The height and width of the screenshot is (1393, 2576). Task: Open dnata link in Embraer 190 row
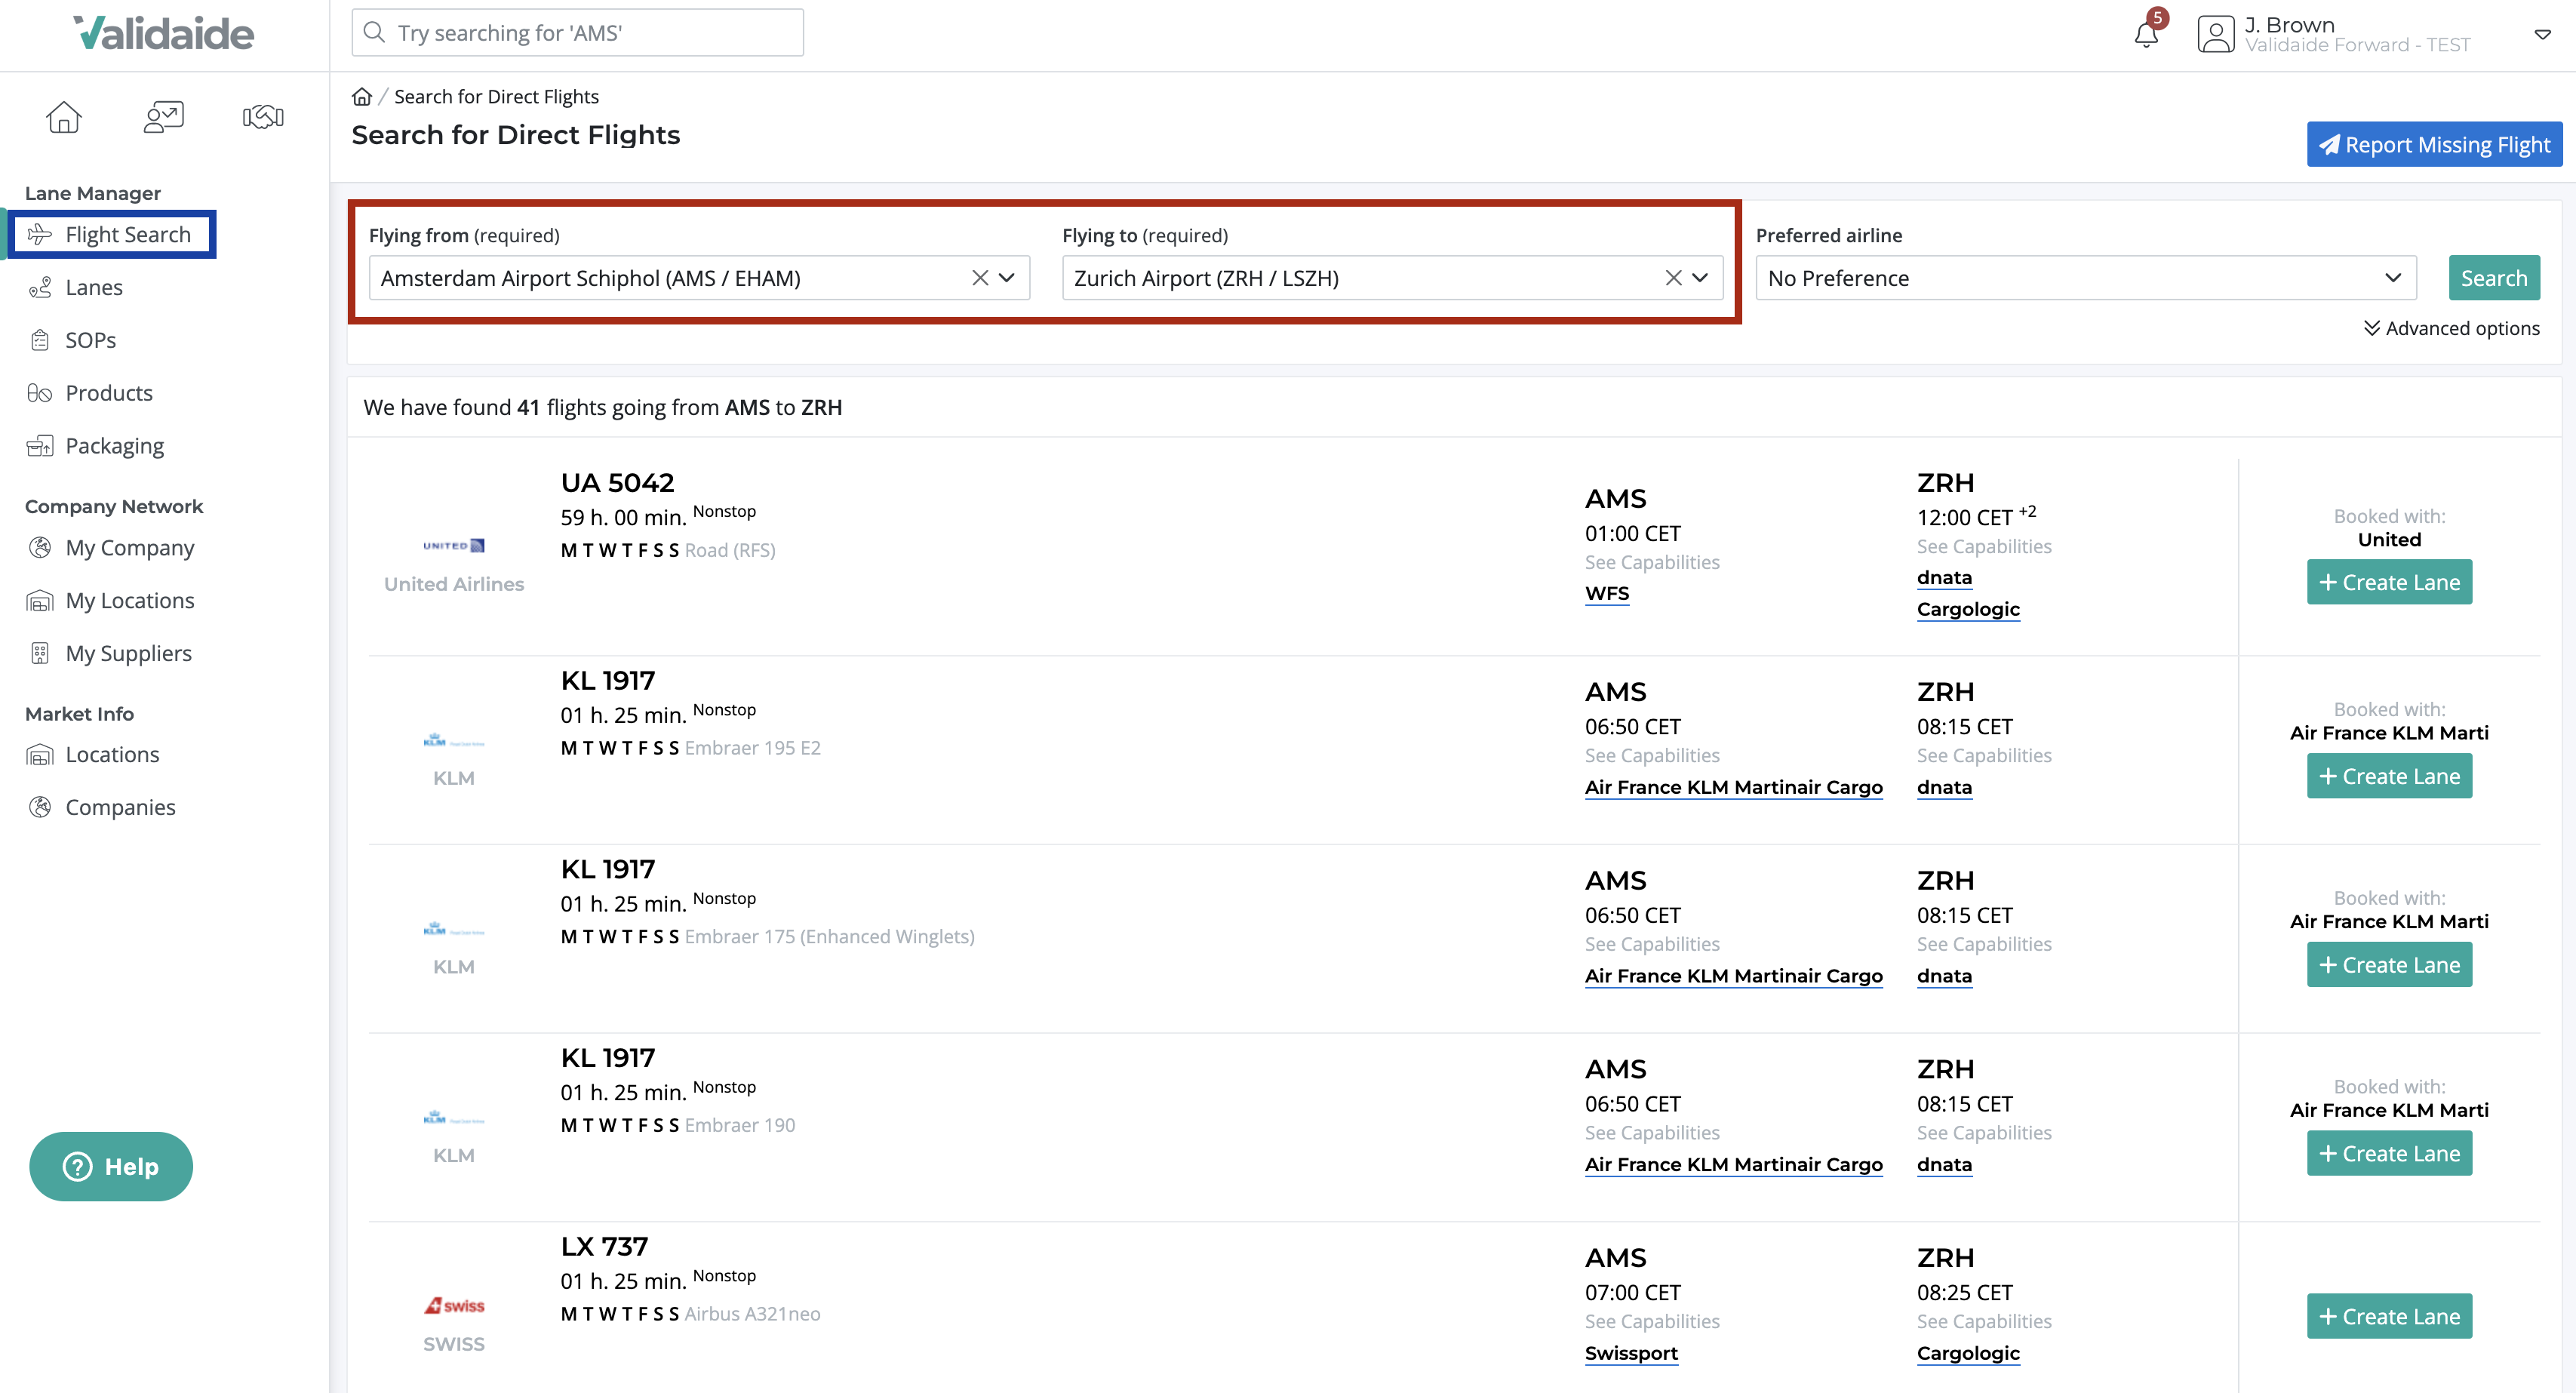click(1944, 1165)
